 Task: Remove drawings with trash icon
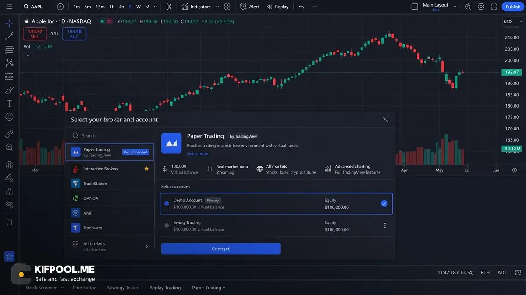(x=9, y=222)
